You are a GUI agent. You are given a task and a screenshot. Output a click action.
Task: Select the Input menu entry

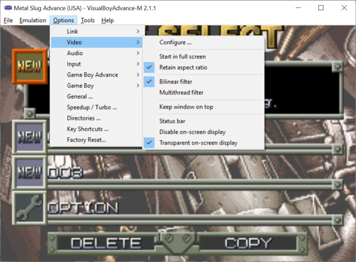coord(97,64)
